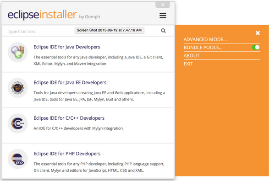Open Advanced Mode from the menu

click(205, 39)
